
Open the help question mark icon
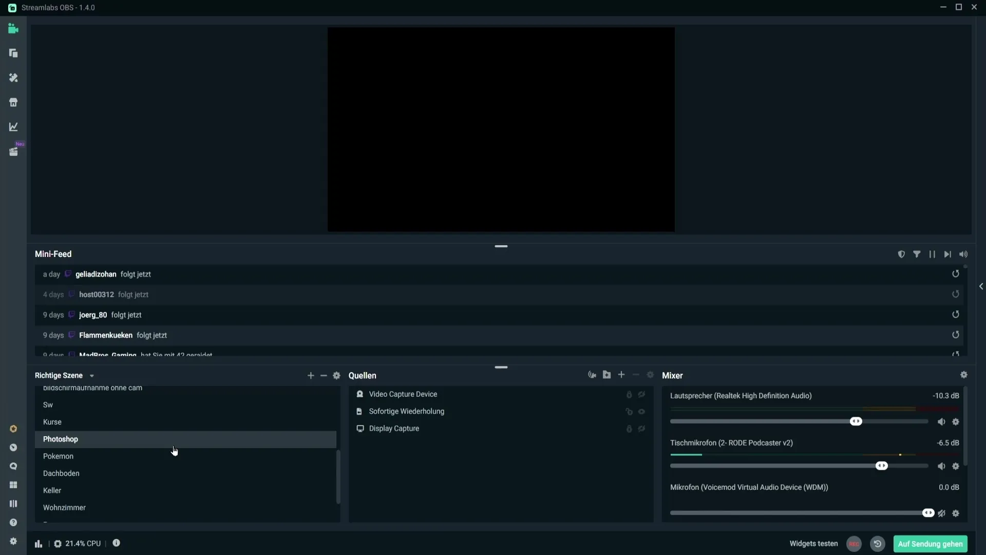click(13, 523)
